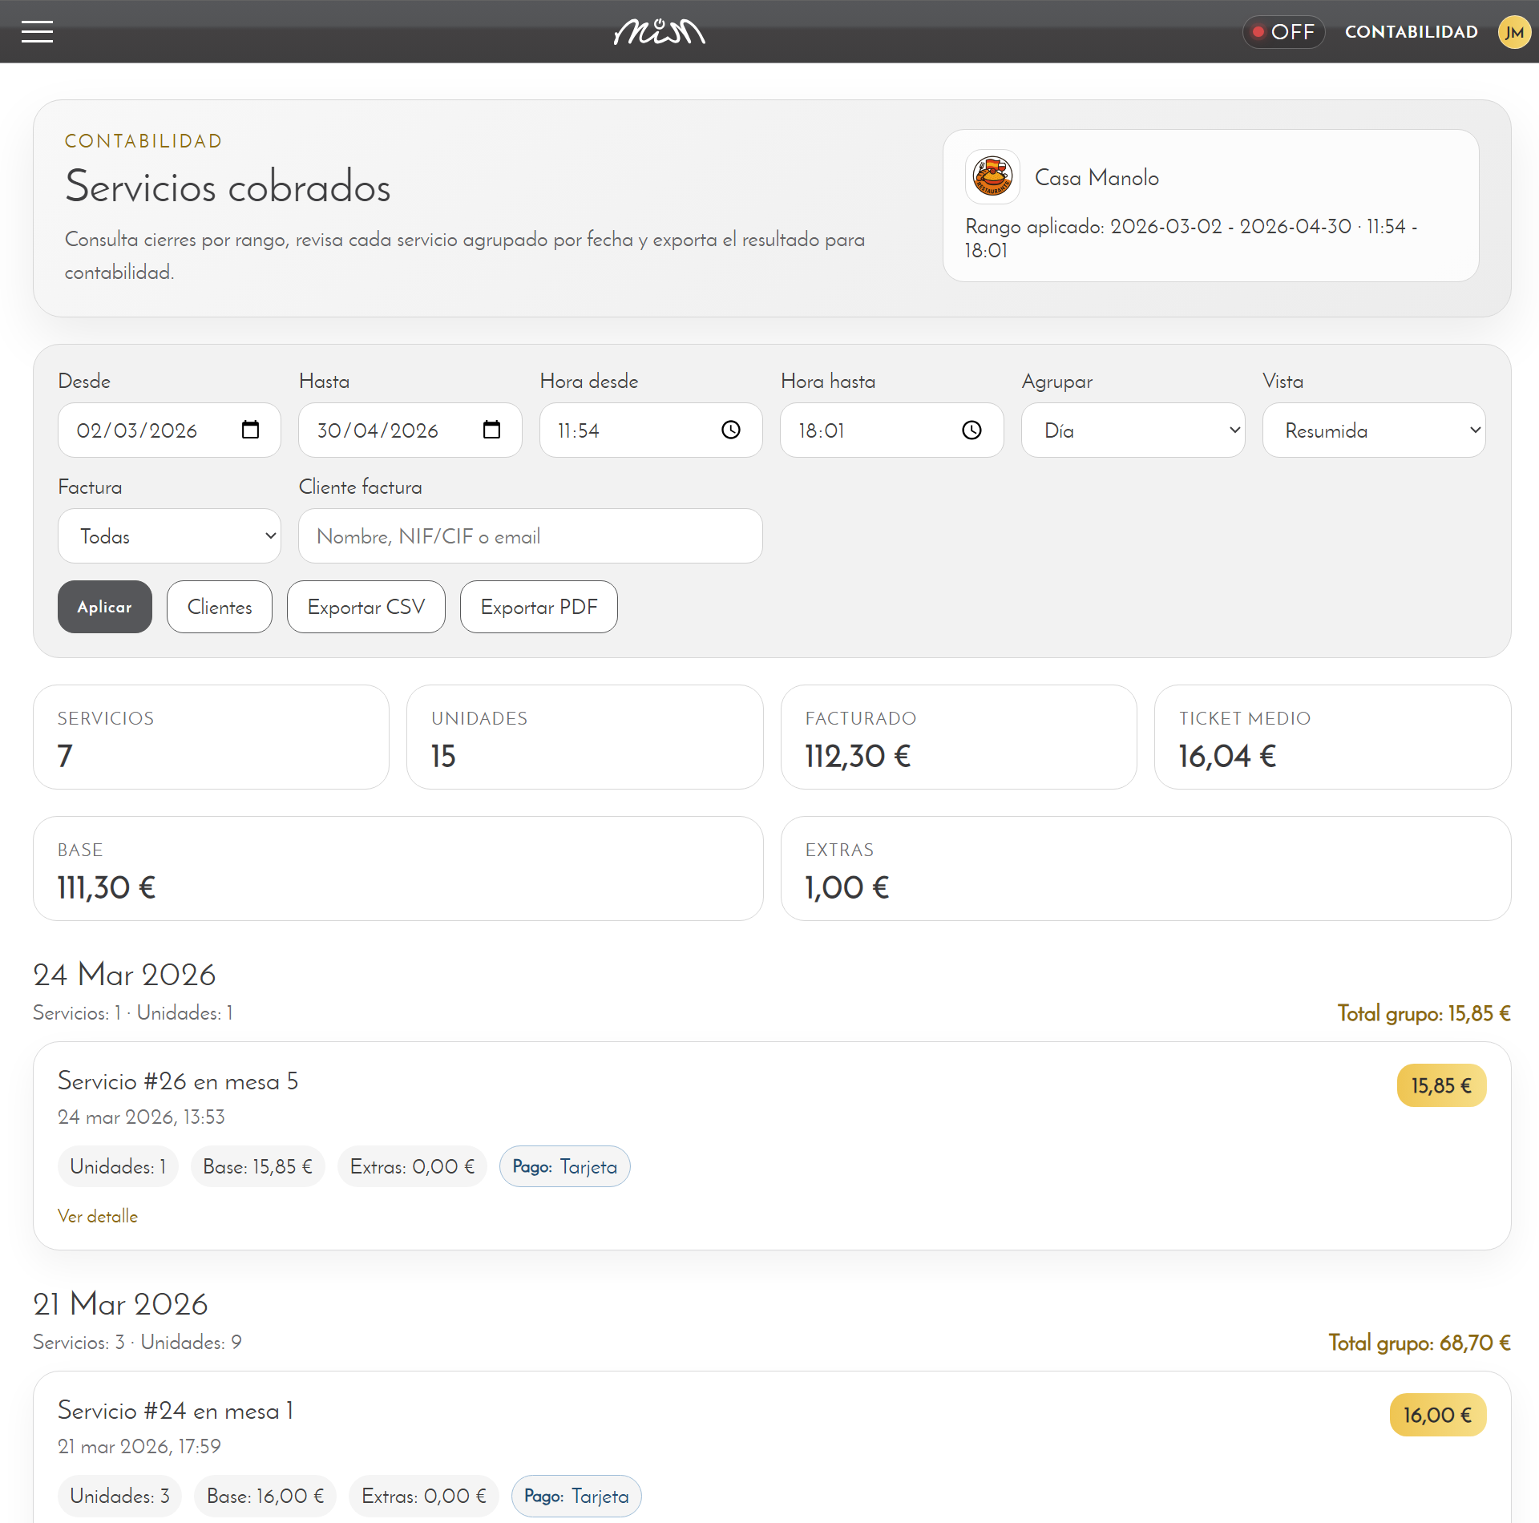1539x1523 pixels.
Task: Expand the Factura Todas dropdown
Action: click(169, 535)
